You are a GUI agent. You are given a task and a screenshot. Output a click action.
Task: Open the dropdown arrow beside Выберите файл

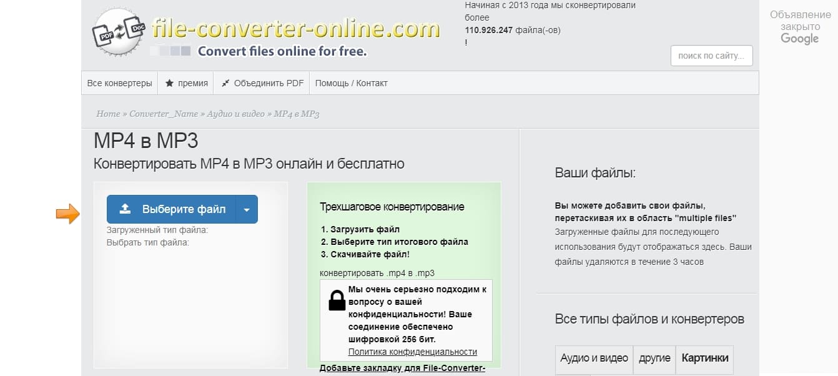(x=247, y=209)
